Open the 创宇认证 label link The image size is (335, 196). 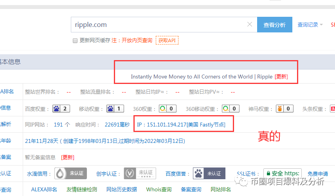(x=106, y=174)
